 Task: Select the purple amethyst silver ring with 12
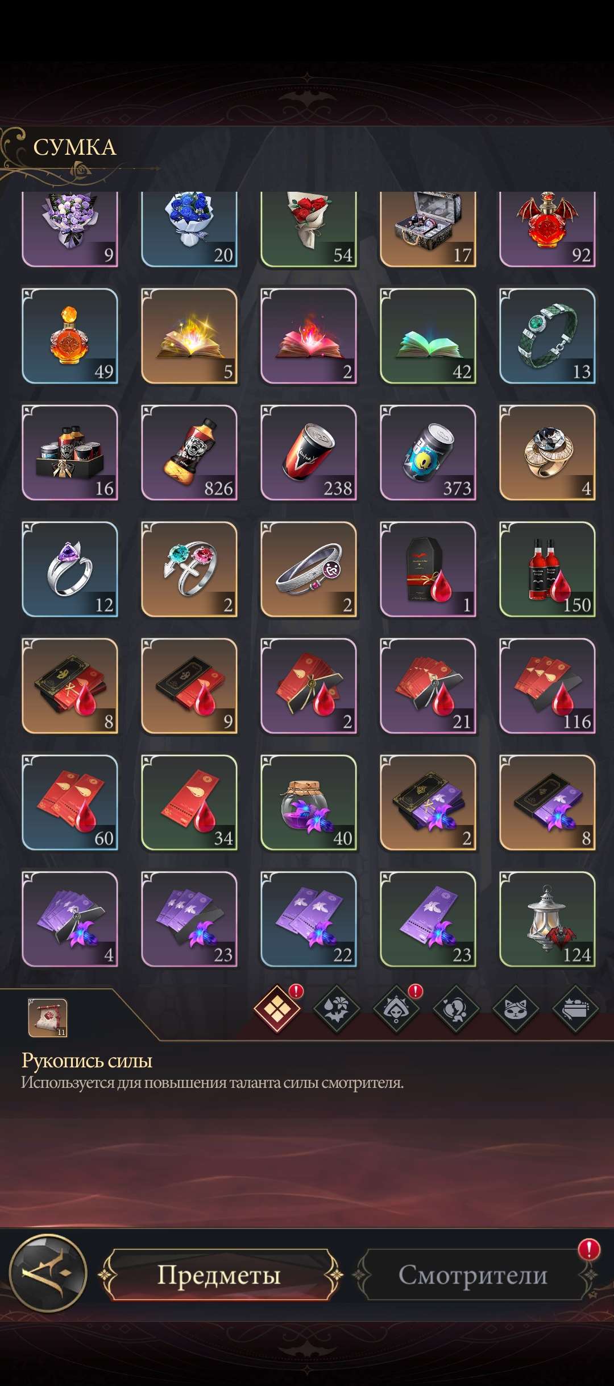coord(70,570)
